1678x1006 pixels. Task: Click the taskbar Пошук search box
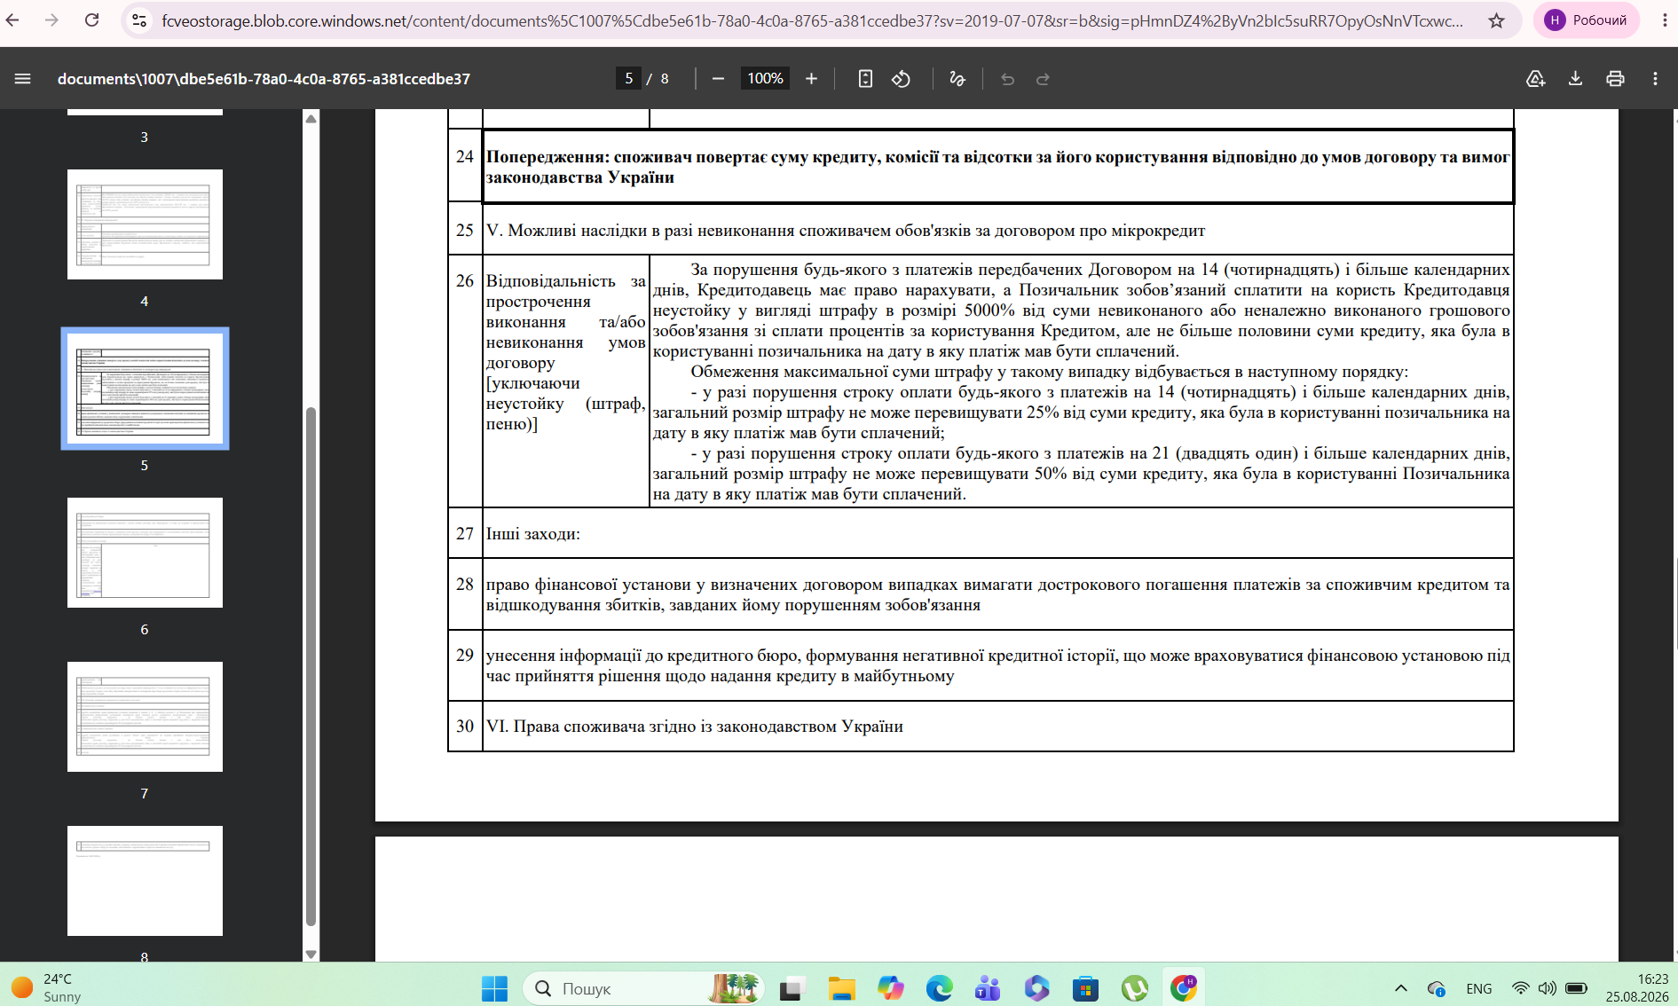click(644, 988)
